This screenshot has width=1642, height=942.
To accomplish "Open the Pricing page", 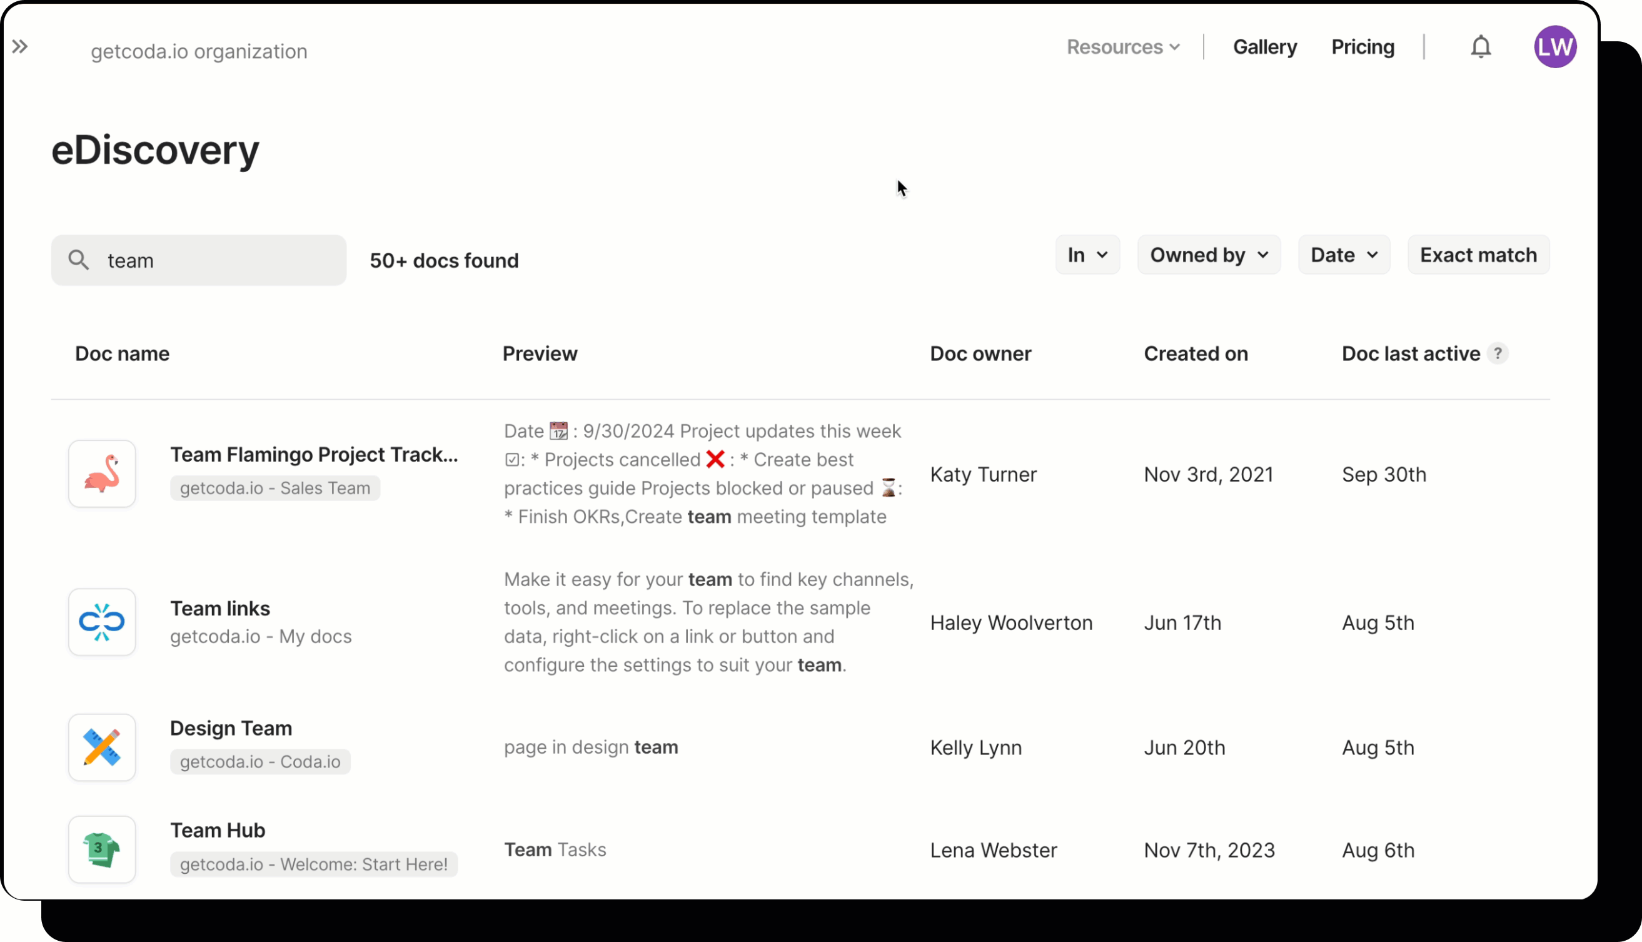I will click(1362, 48).
